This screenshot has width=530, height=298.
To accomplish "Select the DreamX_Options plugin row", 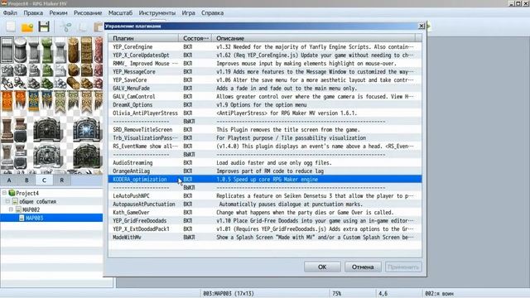I will point(265,105).
